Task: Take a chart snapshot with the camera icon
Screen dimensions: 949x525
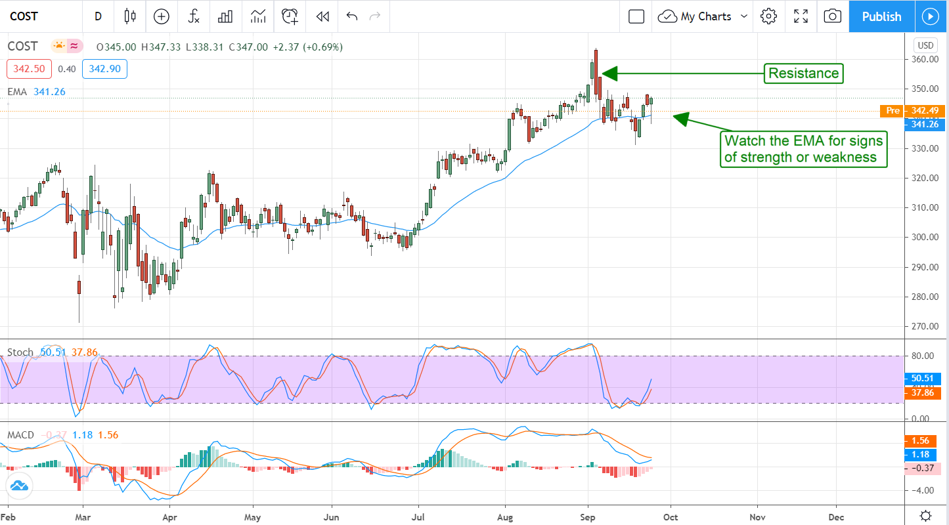Action: pyautogui.click(x=832, y=16)
